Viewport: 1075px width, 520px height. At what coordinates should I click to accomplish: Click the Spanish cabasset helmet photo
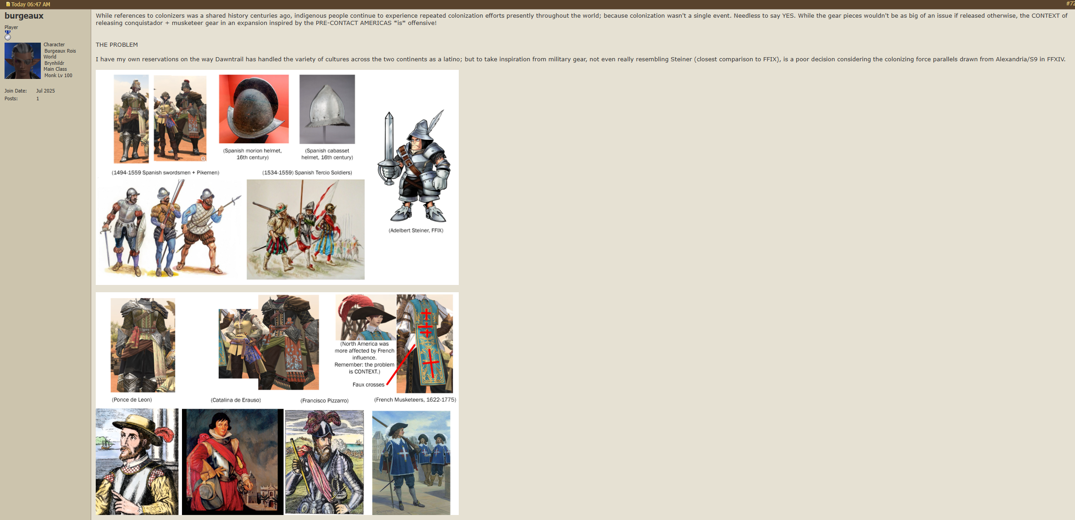click(x=327, y=109)
